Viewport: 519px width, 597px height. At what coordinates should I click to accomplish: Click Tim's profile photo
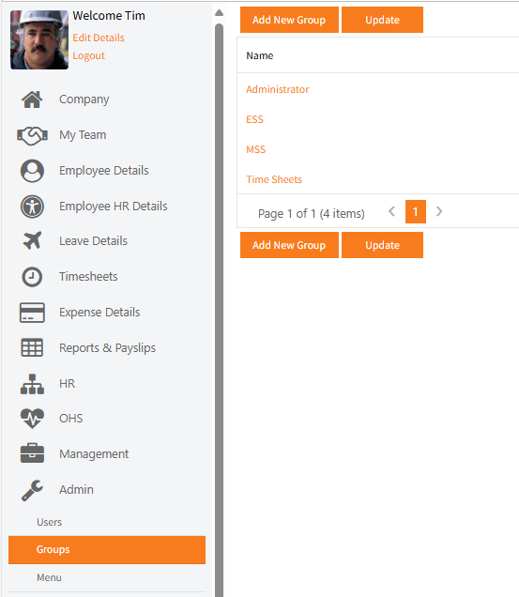pos(39,39)
